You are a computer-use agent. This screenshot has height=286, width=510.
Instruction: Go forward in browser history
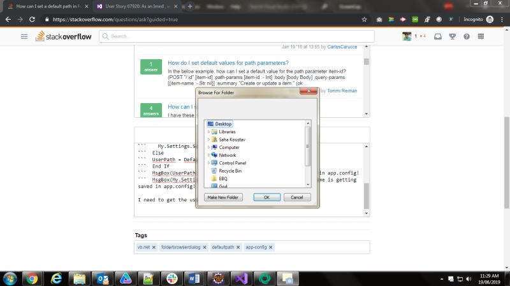[20, 20]
